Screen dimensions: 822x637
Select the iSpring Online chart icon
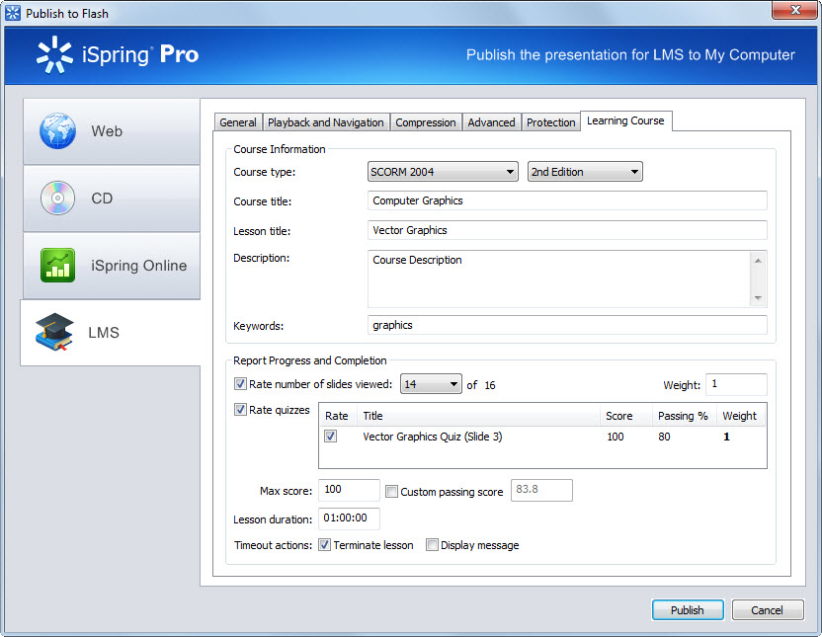click(57, 265)
